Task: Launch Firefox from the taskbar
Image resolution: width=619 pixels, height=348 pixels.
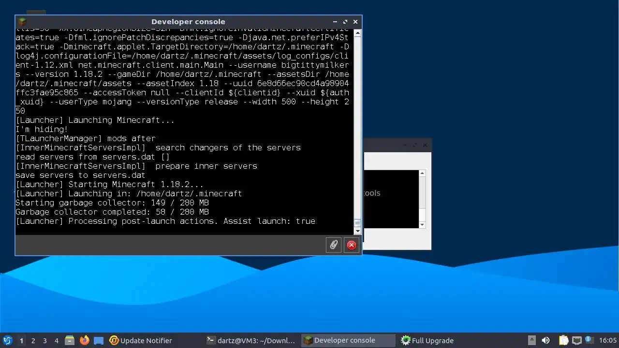Action: [84, 340]
